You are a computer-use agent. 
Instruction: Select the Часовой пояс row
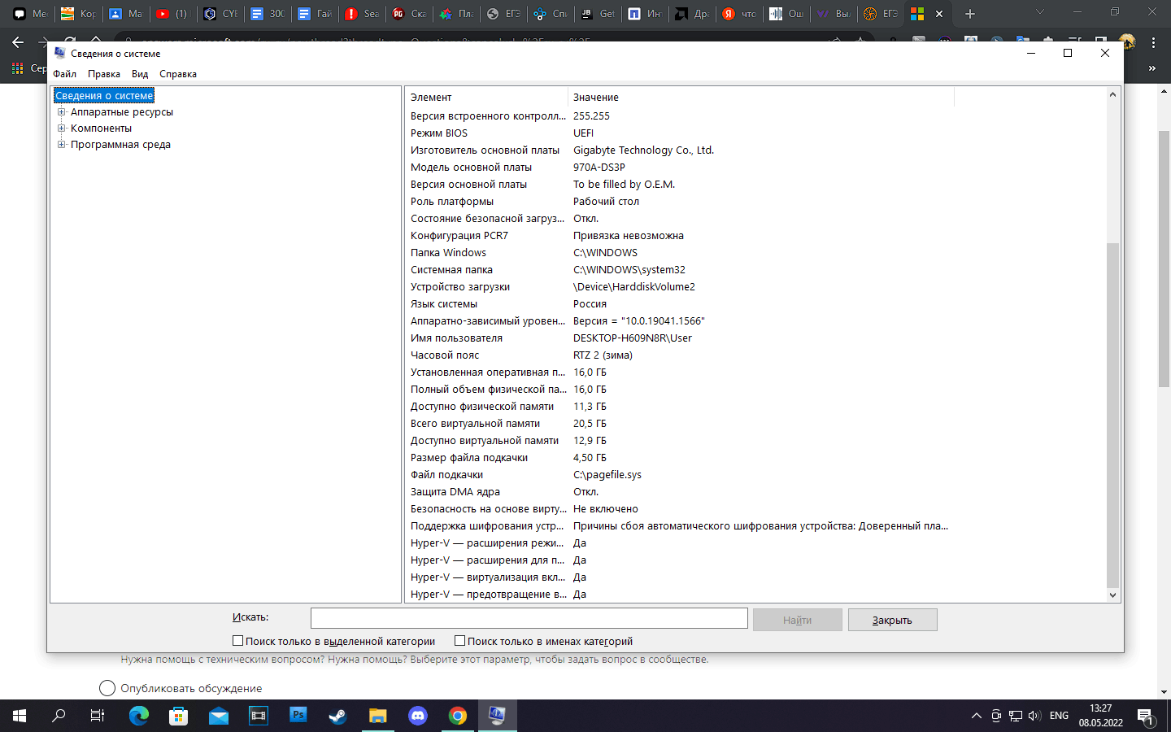tap(679, 355)
